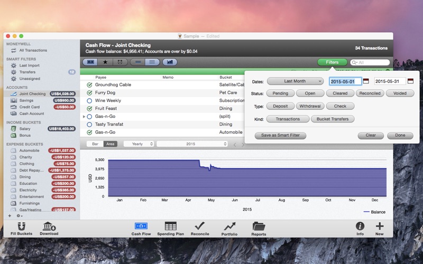The image size is (423, 264).
Task: Show starred transactions with star button
Action: pos(105,62)
